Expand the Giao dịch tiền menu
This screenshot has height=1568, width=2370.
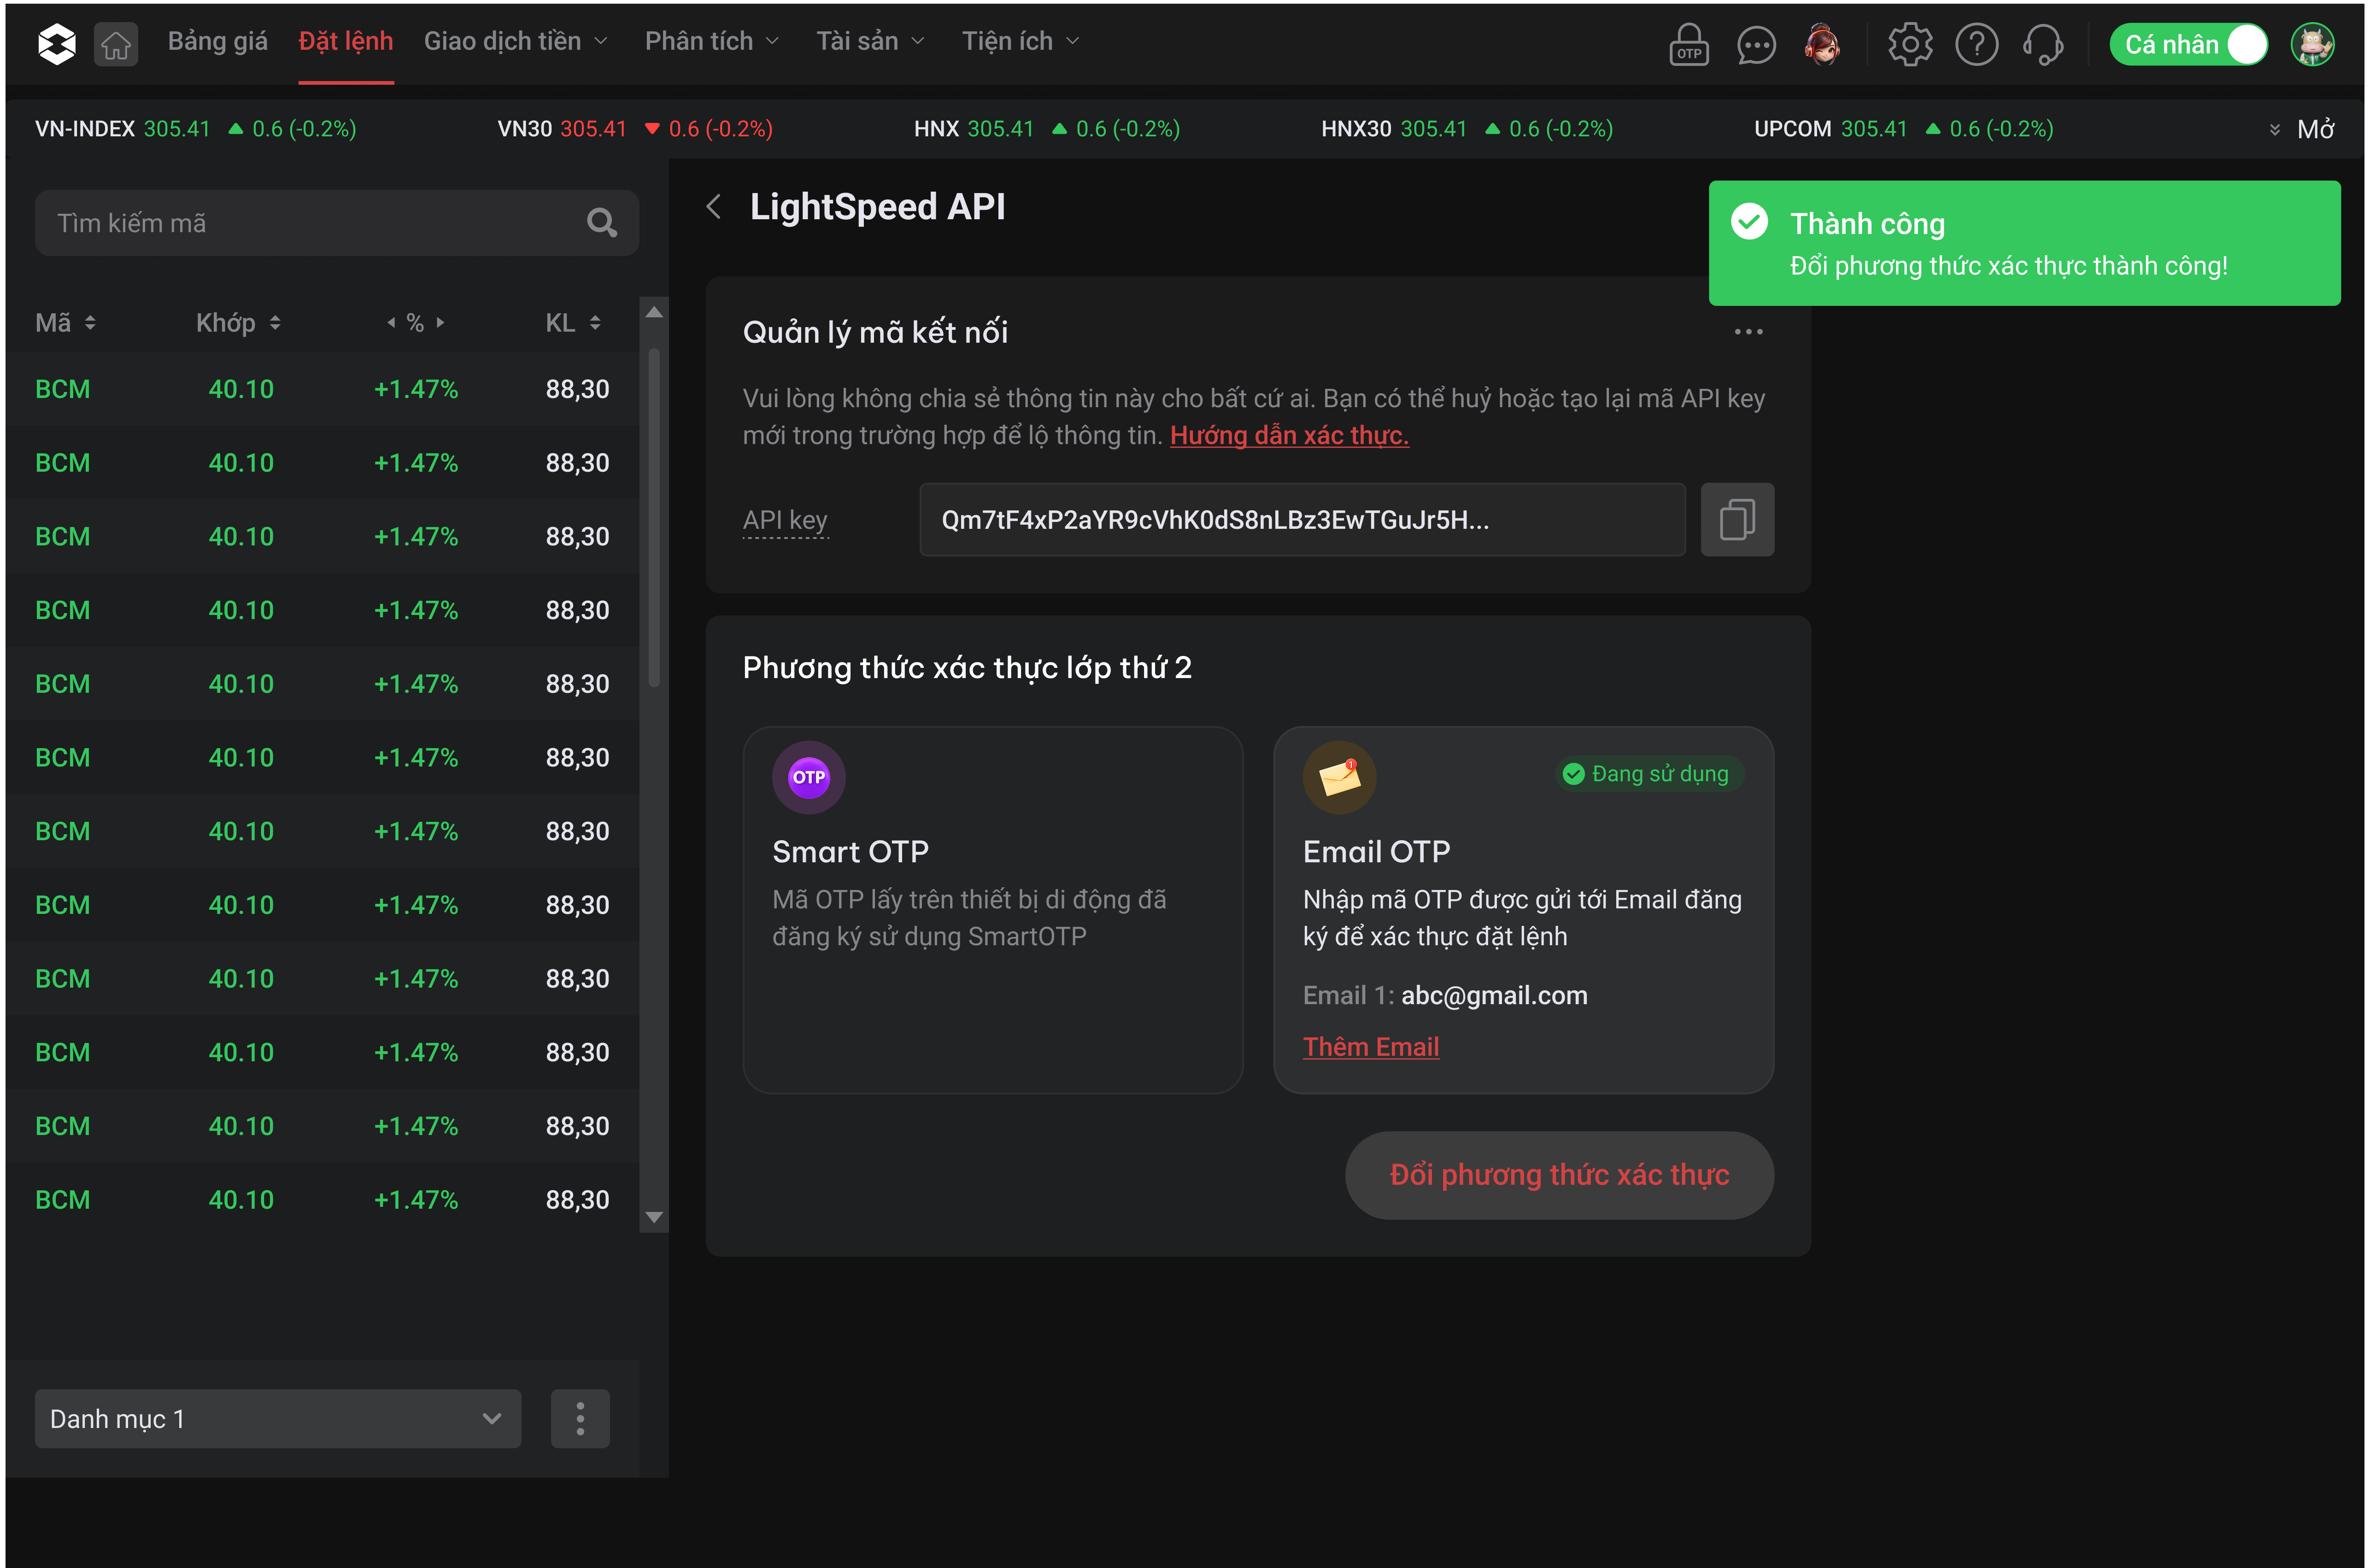click(515, 41)
